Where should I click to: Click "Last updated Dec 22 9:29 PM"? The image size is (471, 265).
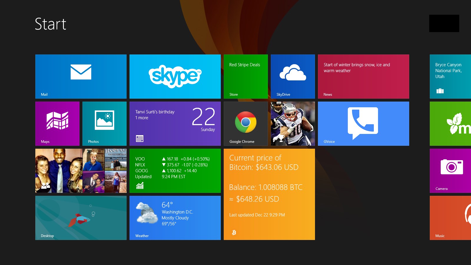257,215
